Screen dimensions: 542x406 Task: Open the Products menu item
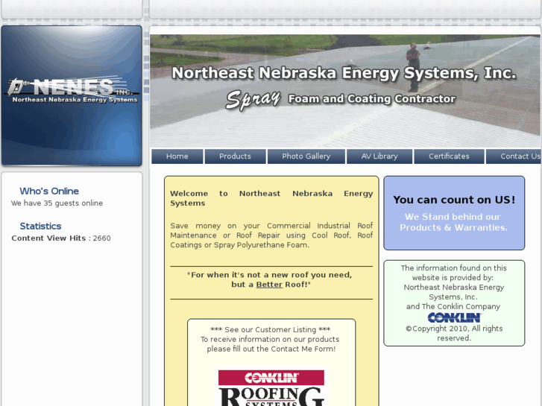tap(235, 156)
